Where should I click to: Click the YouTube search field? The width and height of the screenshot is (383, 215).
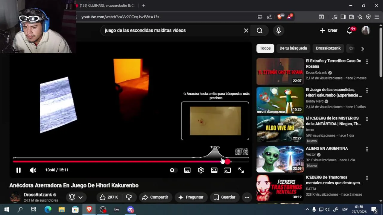click(173, 30)
